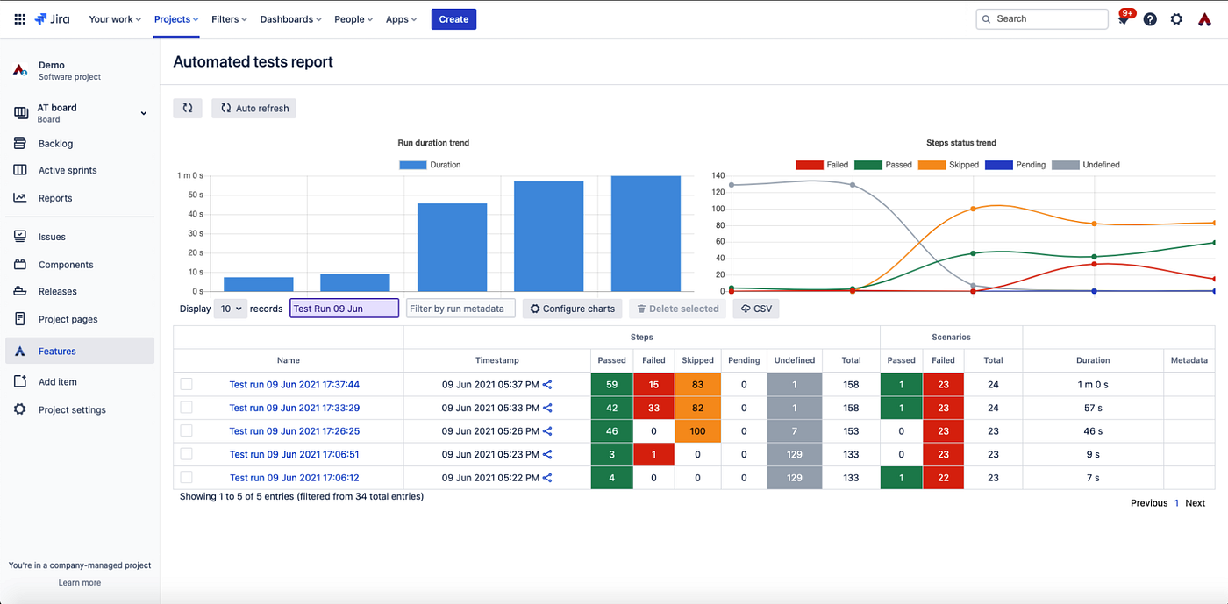Select the Reports icon in the sidebar

point(20,197)
